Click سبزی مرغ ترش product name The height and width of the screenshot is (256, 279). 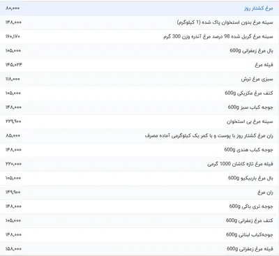(257, 79)
